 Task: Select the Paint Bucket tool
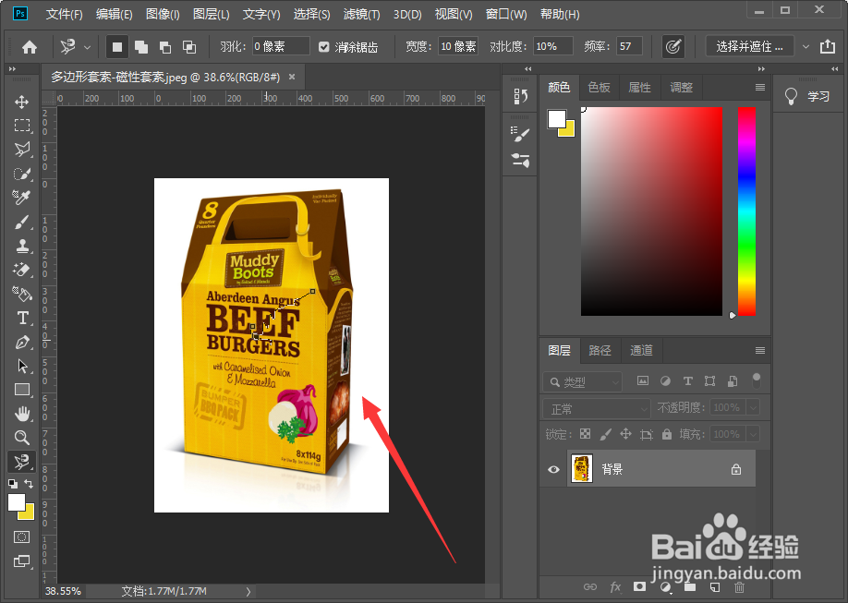click(x=21, y=294)
